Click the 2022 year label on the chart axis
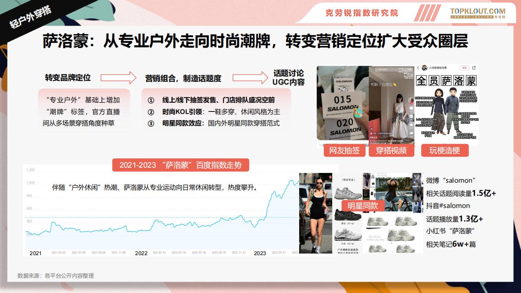This screenshot has width=521, height=293. [x=141, y=253]
